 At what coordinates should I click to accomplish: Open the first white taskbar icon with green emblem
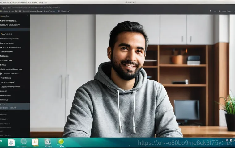tap(11, 142)
